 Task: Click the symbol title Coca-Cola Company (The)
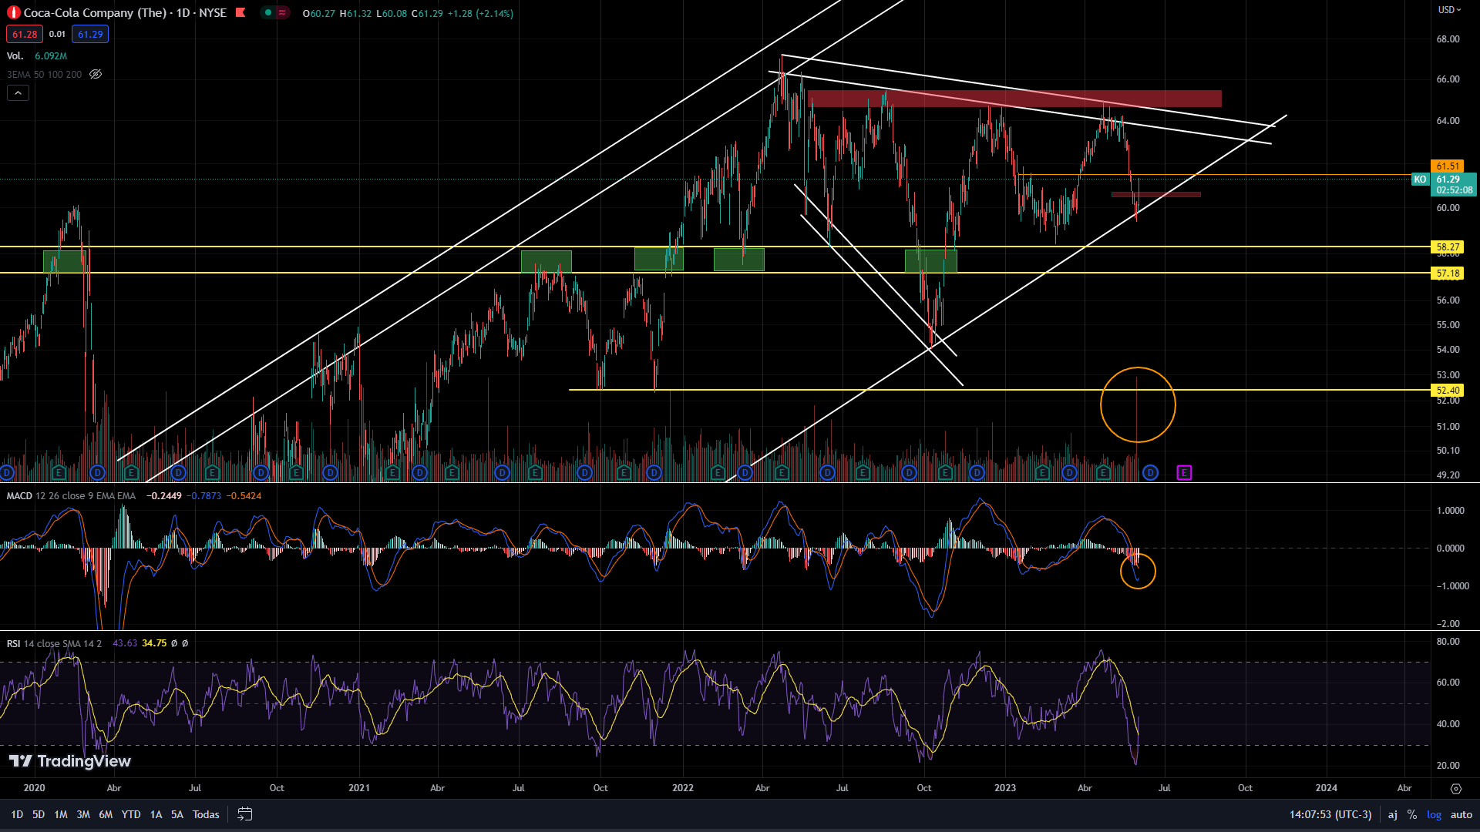[x=95, y=13]
